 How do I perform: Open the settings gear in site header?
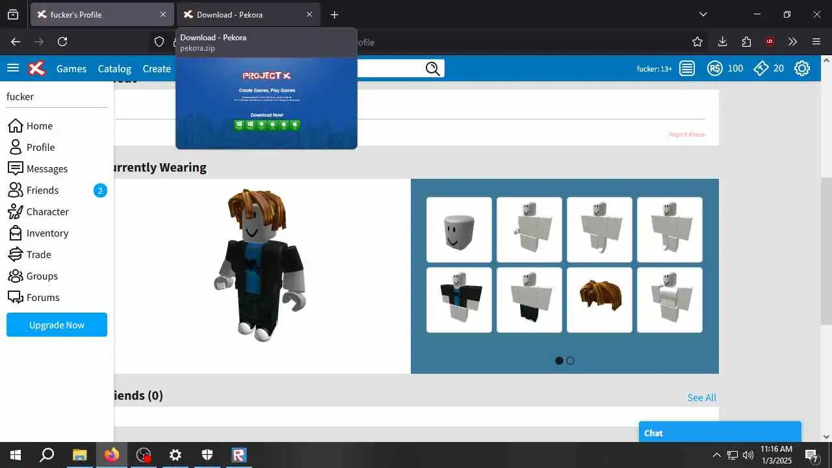pyautogui.click(x=802, y=68)
